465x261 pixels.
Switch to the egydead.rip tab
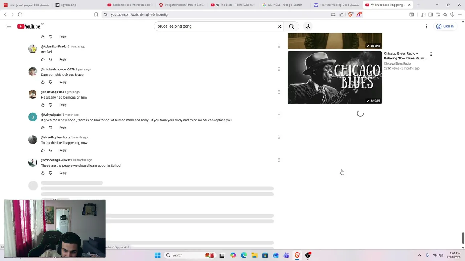[77, 5]
